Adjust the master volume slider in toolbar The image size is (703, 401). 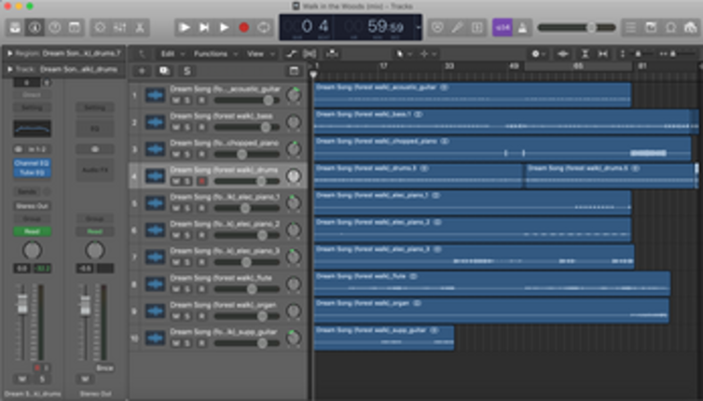[x=589, y=28]
